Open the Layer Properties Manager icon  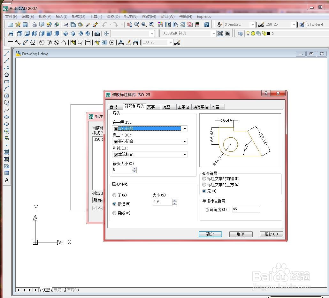coord(241,33)
